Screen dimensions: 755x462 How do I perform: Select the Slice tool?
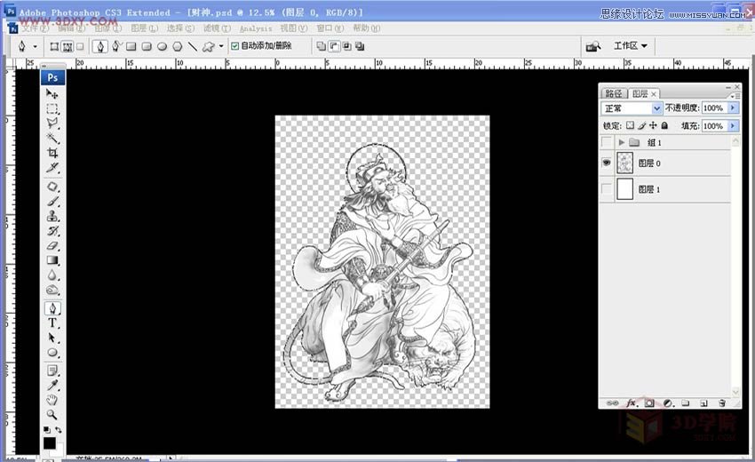[52, 168]
